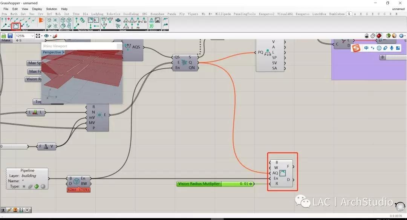Click the emitter component with R N mV inputs
The image size is (407, 220).
tap(98, 117)
